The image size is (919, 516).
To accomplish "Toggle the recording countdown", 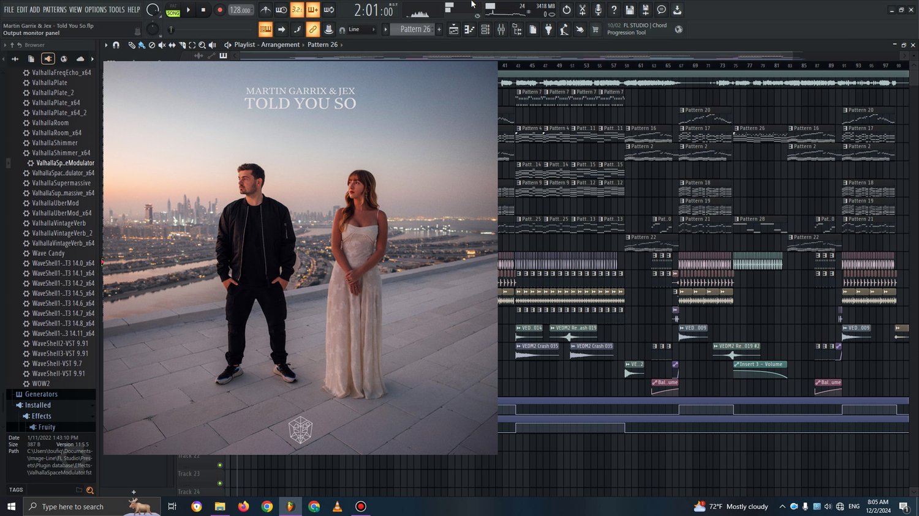I will 297,10.
